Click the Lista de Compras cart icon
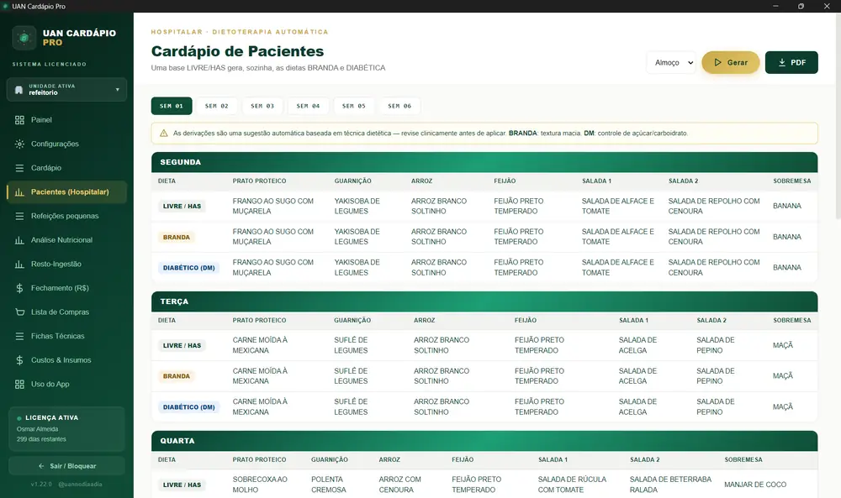 point(20,312)
